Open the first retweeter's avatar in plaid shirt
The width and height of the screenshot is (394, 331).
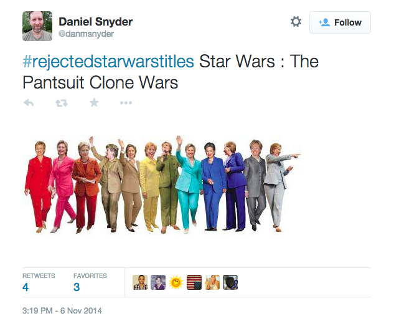point(140,282)
